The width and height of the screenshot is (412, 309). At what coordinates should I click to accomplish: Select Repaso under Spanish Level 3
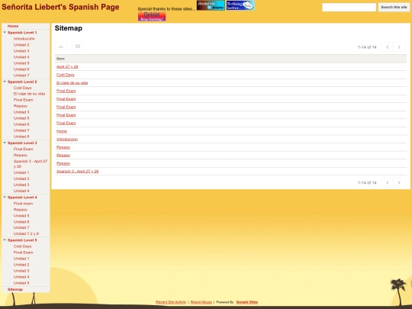click(21, 155)
